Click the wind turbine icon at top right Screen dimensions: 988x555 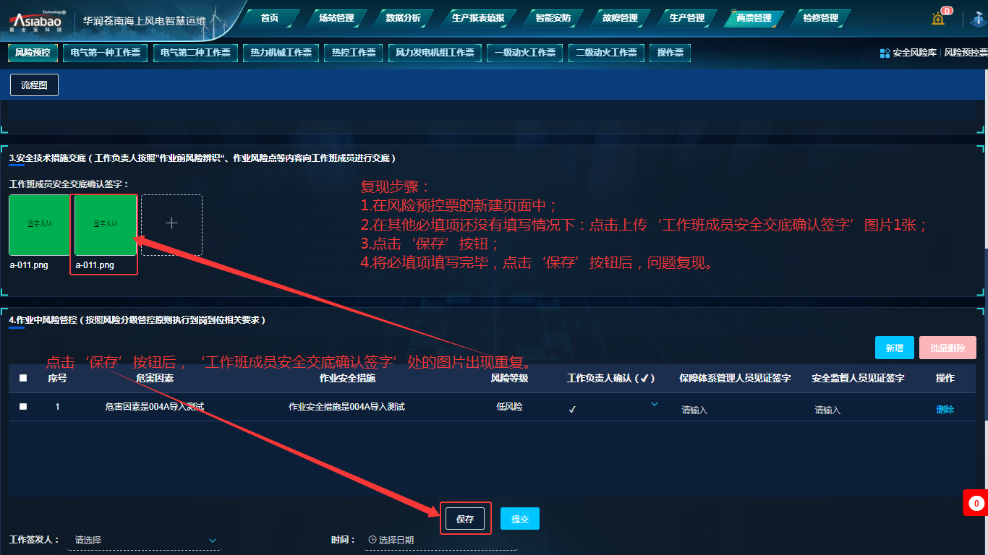[977, 18]
